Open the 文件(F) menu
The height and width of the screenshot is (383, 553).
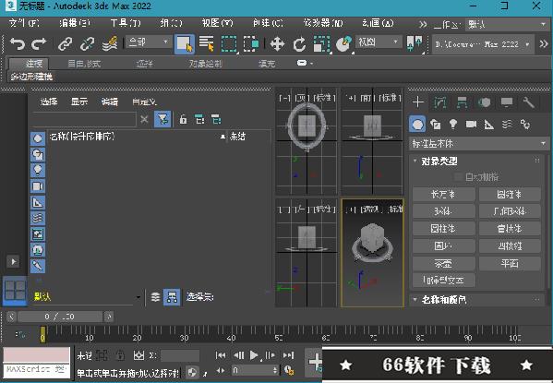(24, 24)
